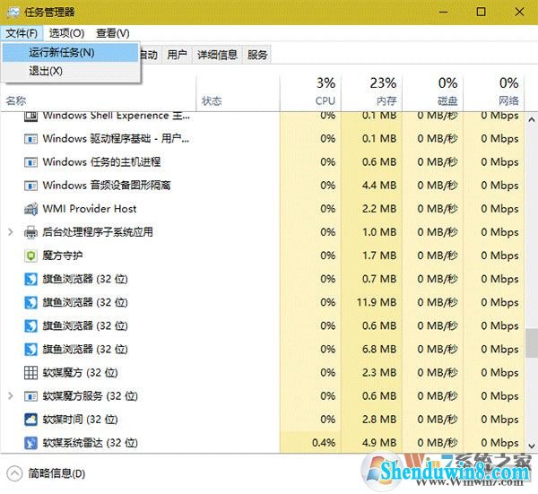
Task: Open the 选项(O) menu
Action: click(66, 33)
